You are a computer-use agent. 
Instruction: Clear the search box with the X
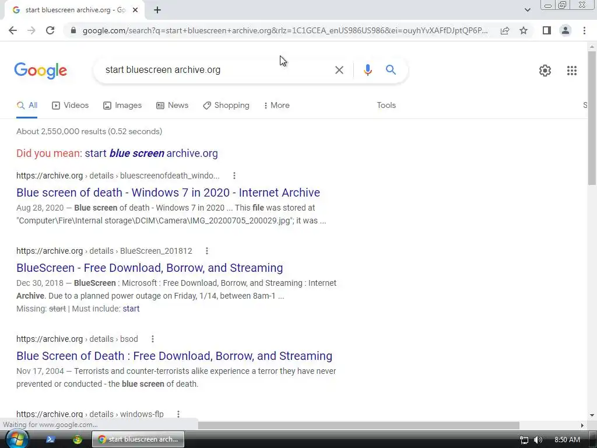[339, 70]
